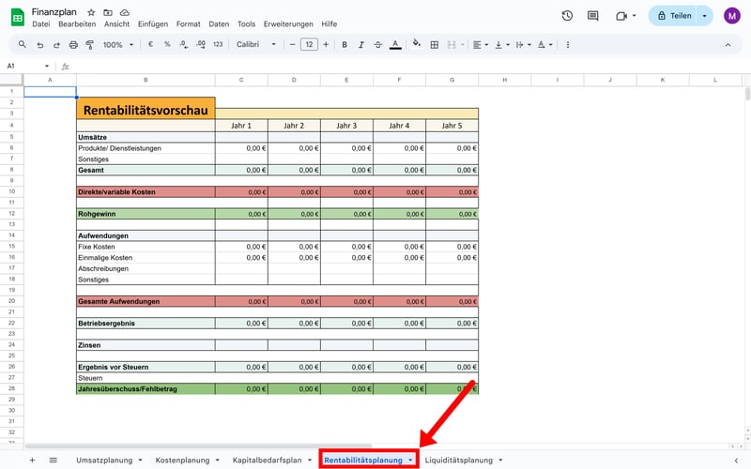The image size is (751, 469).
Task: Open the Einfügen menu
Action: point(154,23)
